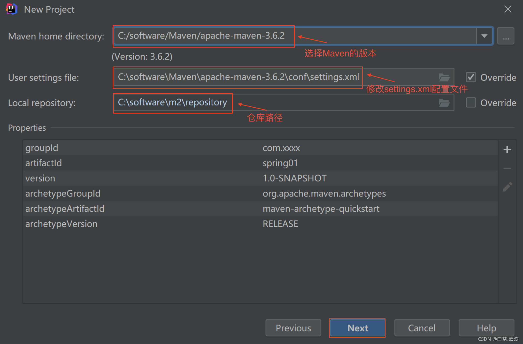
Task: Expand the Maven home directory dropdown
Action: [484, 36]
